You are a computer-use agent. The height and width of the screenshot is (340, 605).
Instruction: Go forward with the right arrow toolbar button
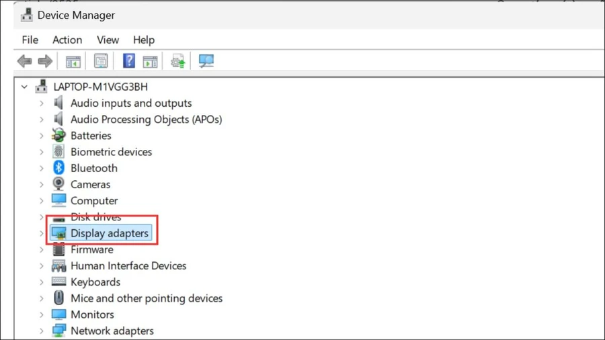click(45, 61)
